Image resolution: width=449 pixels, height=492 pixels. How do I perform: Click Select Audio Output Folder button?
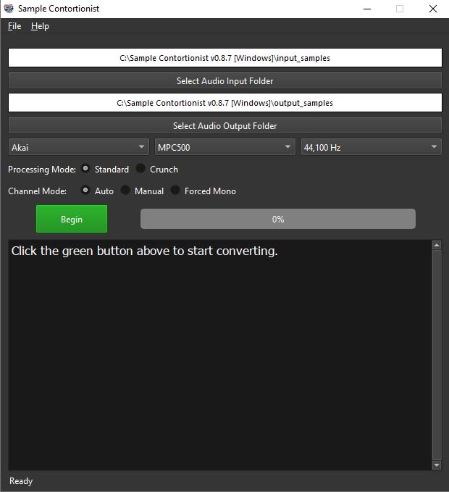(224, 125)
